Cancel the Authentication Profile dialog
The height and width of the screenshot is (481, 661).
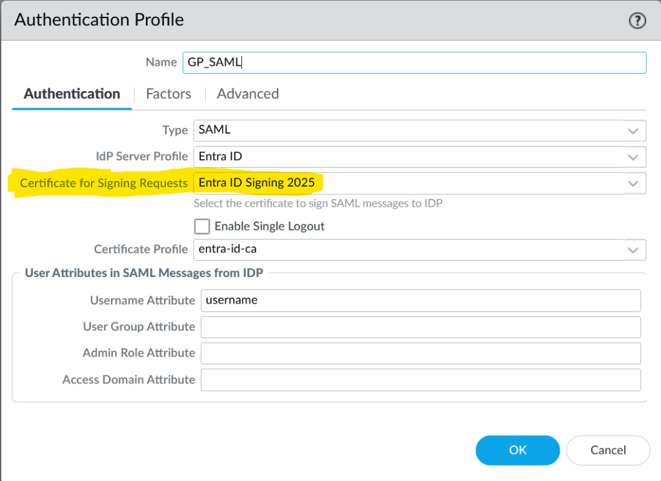click(x=607, y=451)
